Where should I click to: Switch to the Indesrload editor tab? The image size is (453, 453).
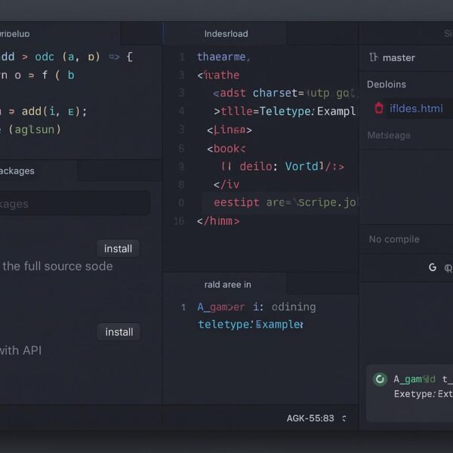[x=226, y=33]
